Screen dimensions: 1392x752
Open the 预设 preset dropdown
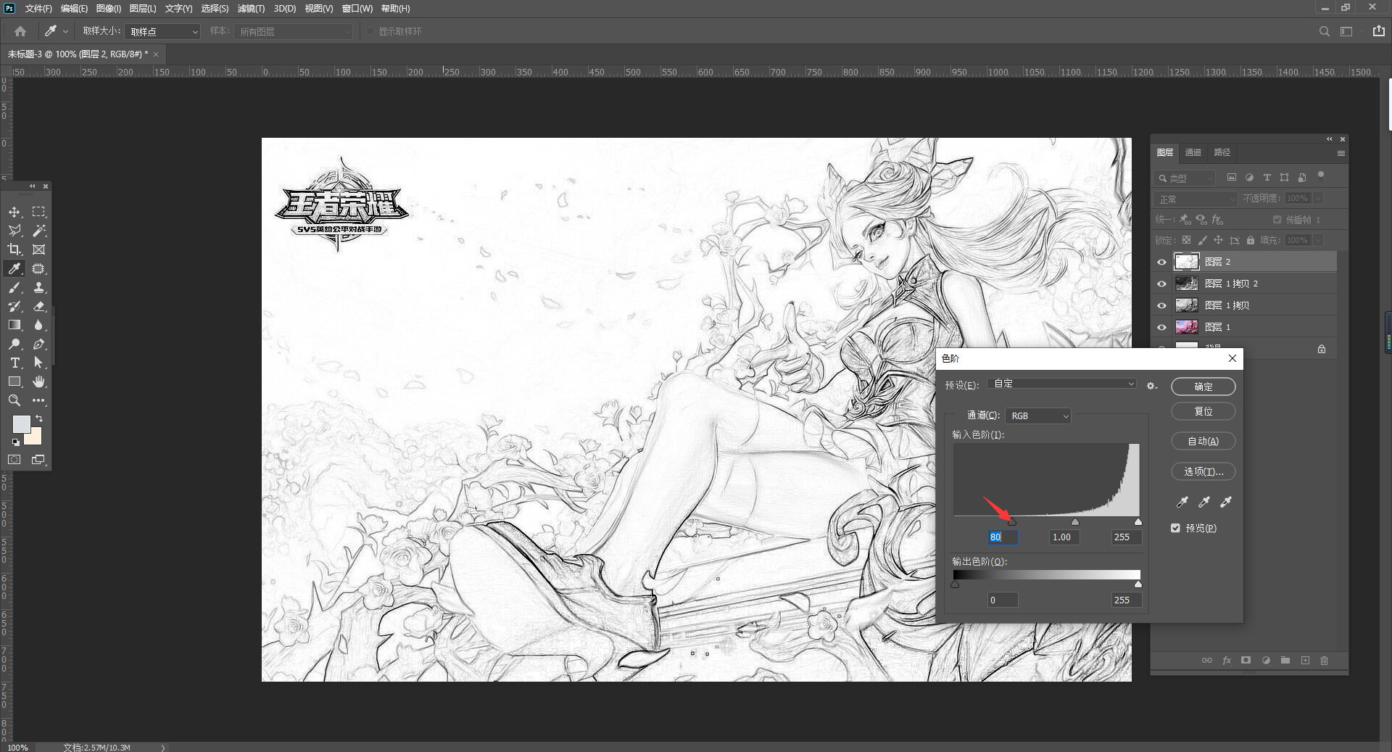1061,384
